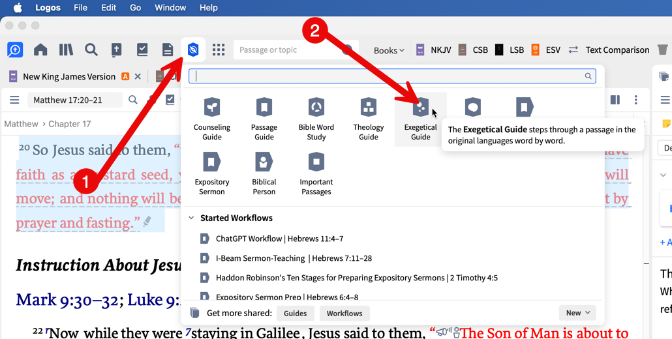Open ChatGPT Workflow | Hebrews 11:4–7
The image size is (672, 339).
[279, 239]
